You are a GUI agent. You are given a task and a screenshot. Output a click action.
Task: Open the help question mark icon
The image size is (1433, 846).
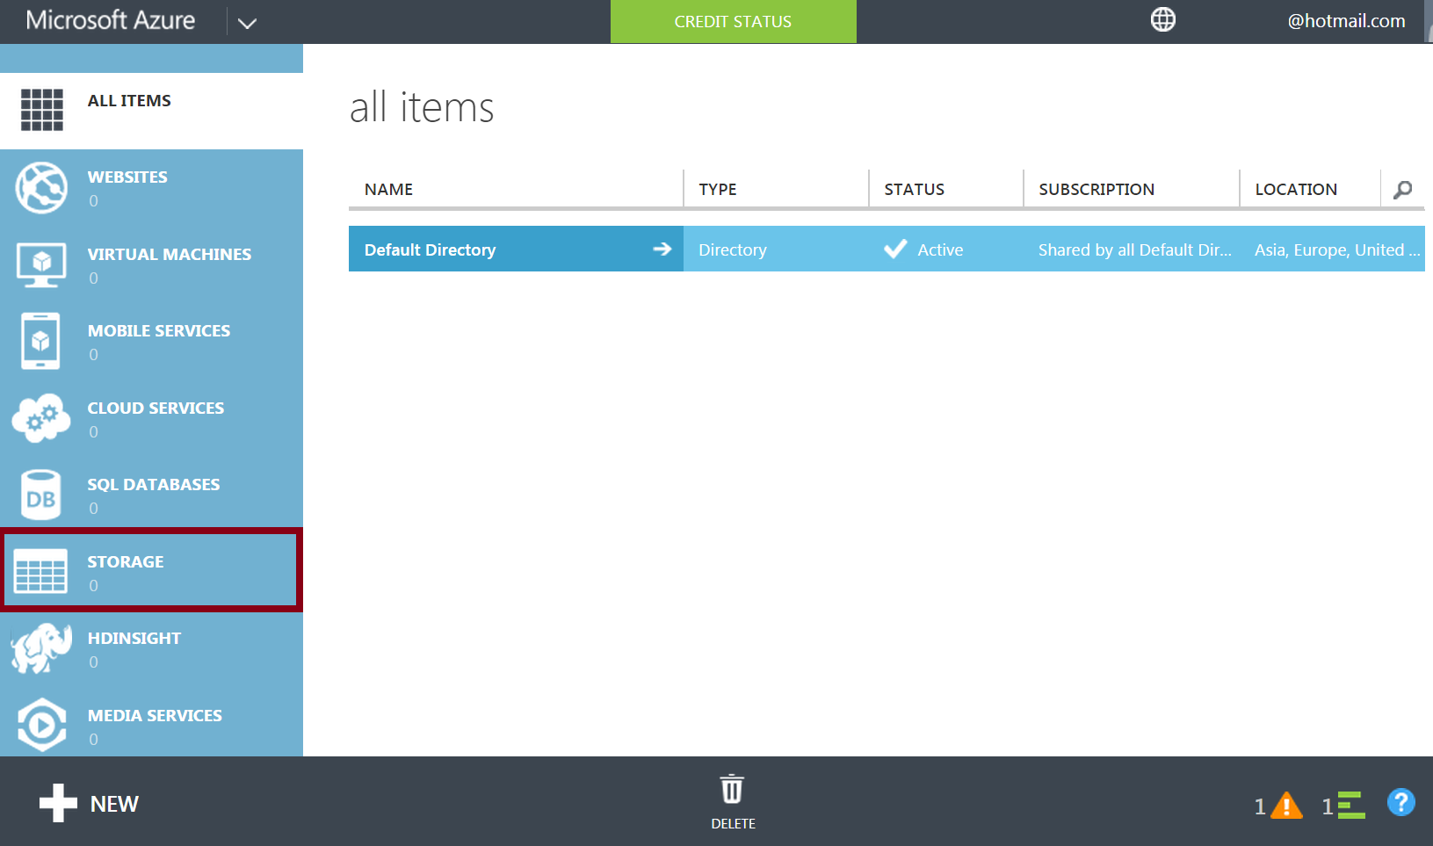1400,802
